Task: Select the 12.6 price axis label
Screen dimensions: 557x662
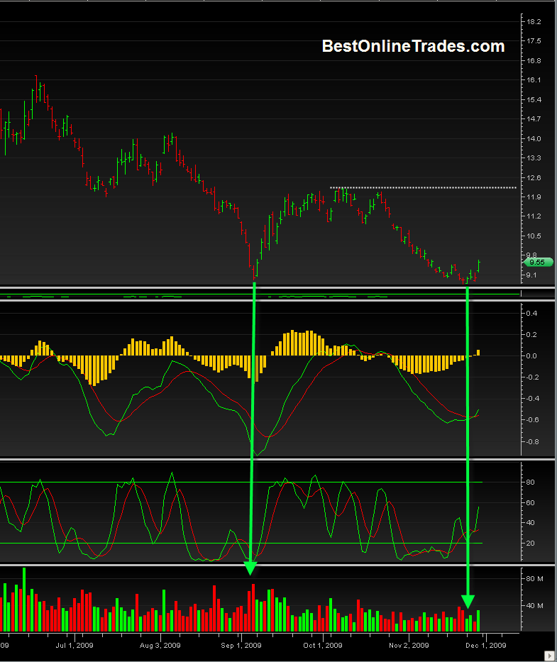Action: (x=534, y=178)
